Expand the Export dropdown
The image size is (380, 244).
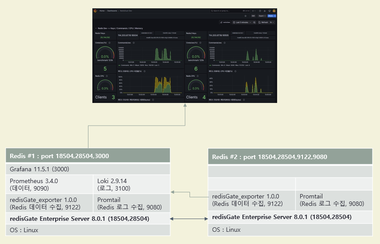262,16
